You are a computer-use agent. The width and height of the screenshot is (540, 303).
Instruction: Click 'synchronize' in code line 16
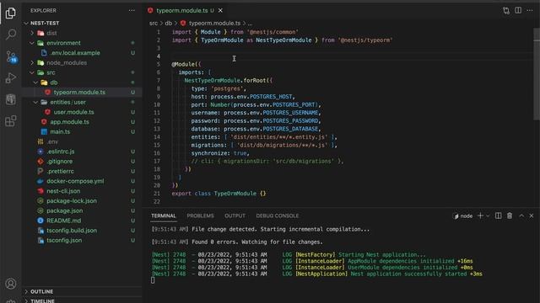pos(210,153)
